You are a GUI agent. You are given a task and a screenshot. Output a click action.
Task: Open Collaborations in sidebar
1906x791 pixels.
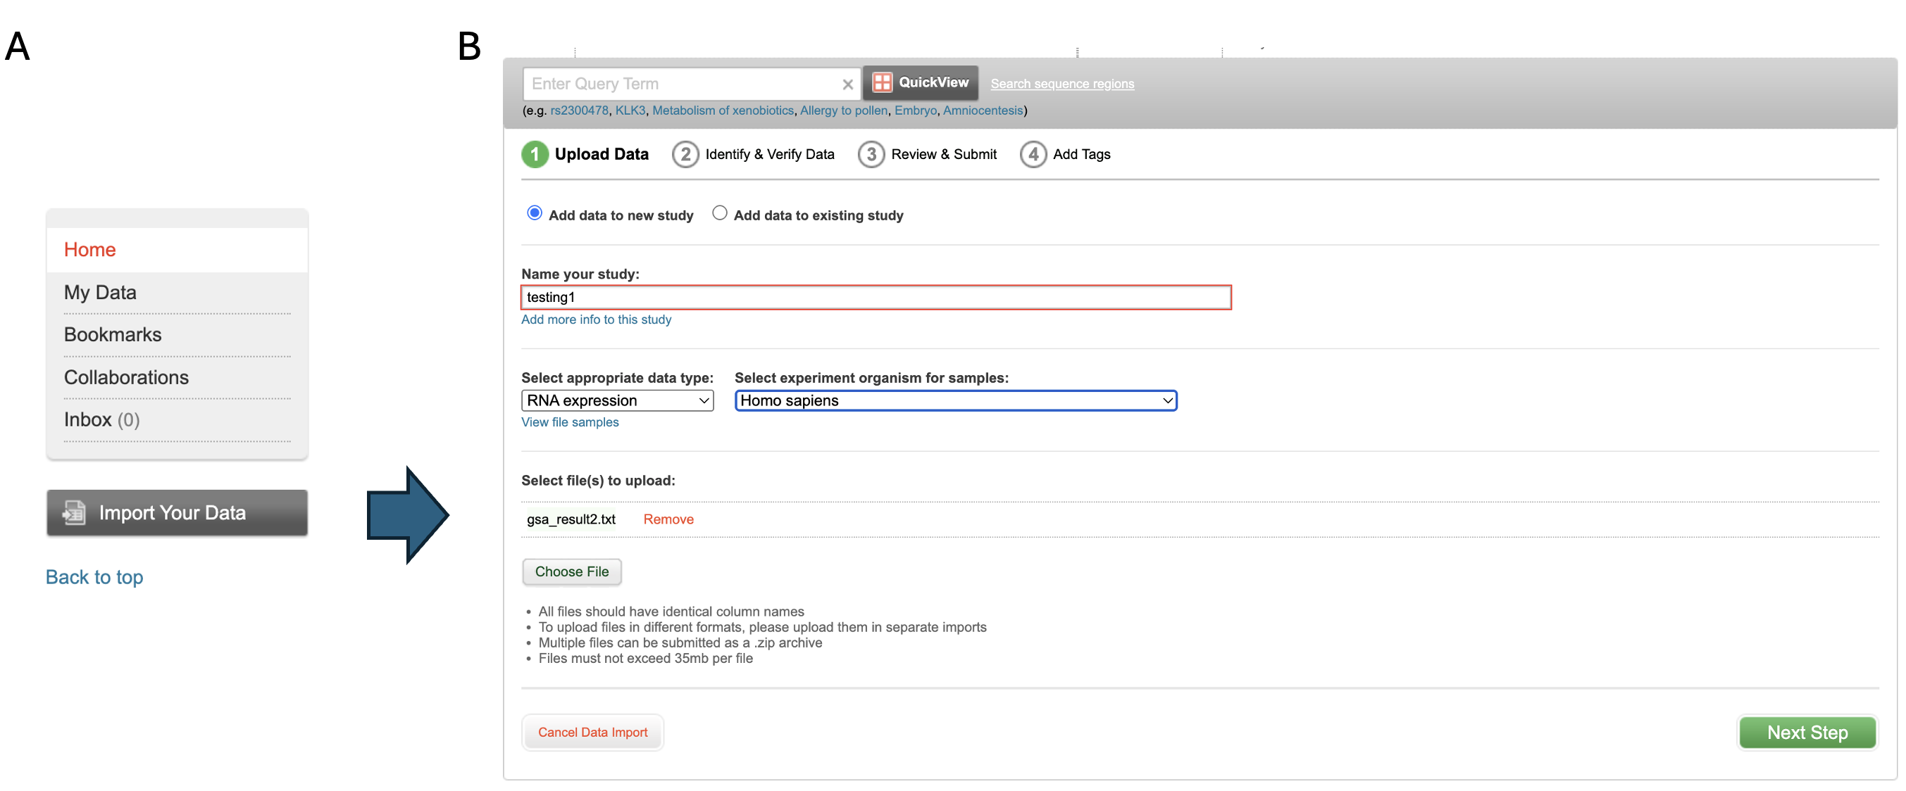click(126, 377)
